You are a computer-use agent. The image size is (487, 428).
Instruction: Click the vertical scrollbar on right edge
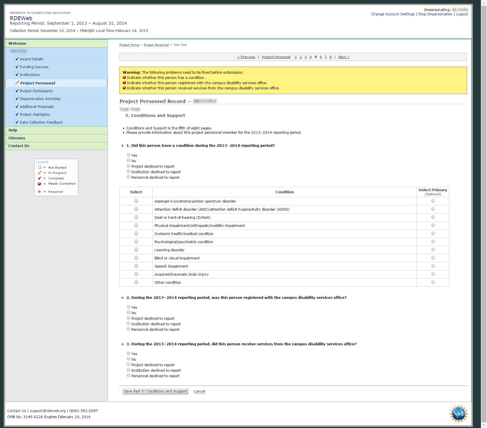pyautogui.click(x=484, y=203)
